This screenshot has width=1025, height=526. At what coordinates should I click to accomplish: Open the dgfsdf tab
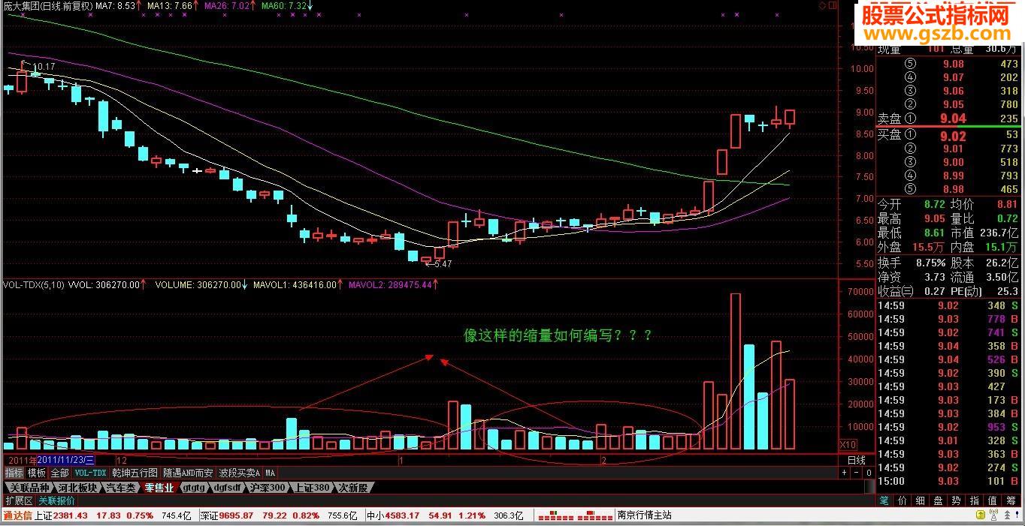point(228,488)
